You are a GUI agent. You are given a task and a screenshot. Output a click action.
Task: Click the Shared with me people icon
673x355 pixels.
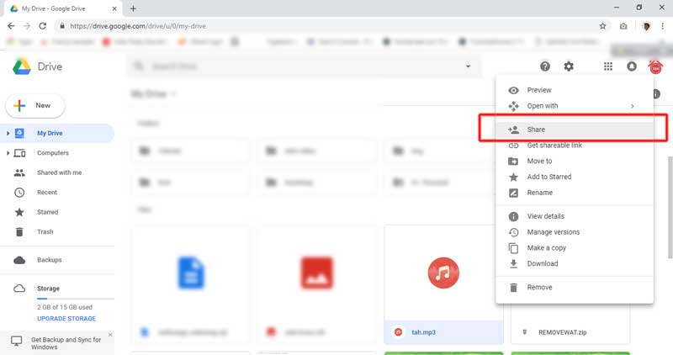point(19,172)
